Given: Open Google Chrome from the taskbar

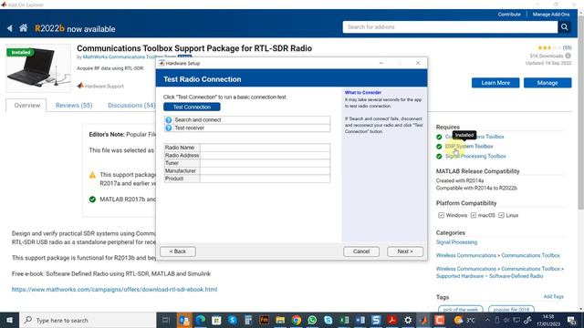Looking at the screenshot, I should click(297, 320).
